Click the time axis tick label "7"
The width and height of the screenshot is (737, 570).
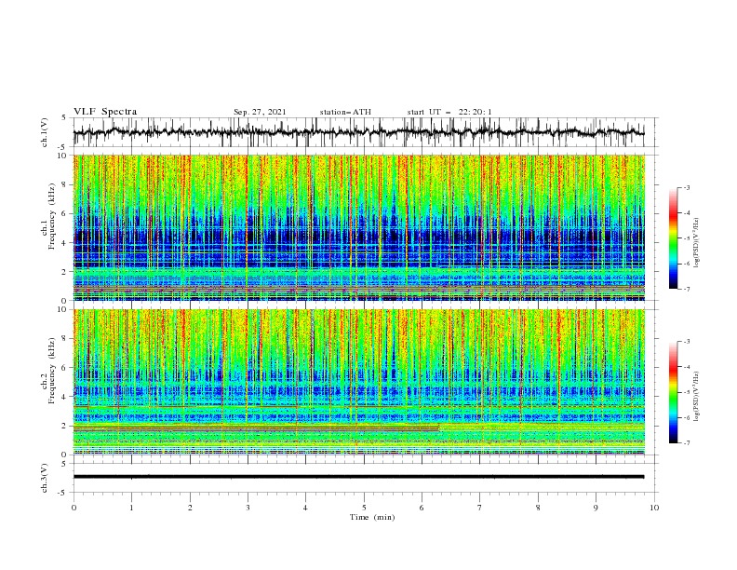point(480,508)
